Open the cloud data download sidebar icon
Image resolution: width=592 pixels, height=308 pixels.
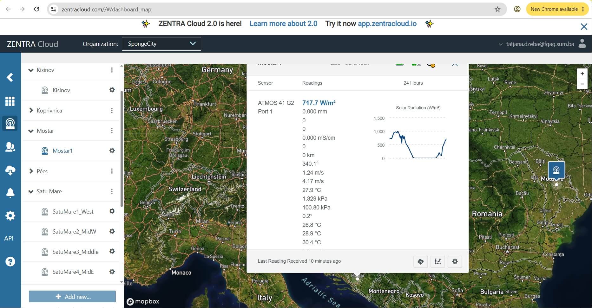(10, 170)
